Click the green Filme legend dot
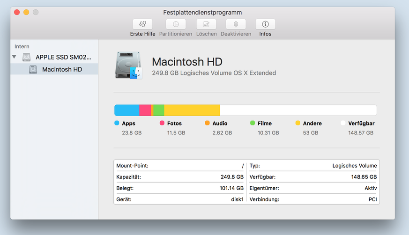The image size is (409, 235). pos(253,123)
